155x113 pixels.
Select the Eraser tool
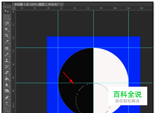tap(7, 73)
